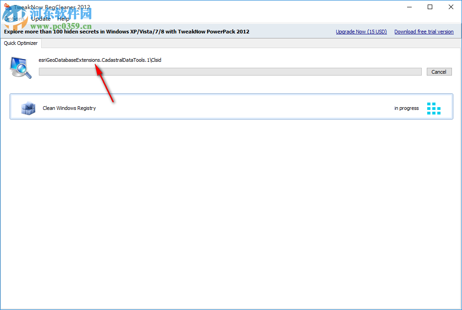Screen dimensions: 462x310
Task: Click the computer-with-magnifier scan icon
Action: click(20, 66)
